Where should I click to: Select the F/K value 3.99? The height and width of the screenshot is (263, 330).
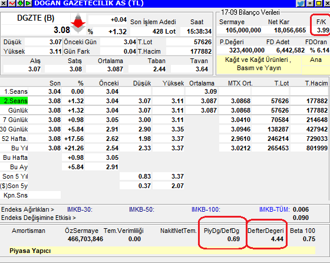[323, 30]
